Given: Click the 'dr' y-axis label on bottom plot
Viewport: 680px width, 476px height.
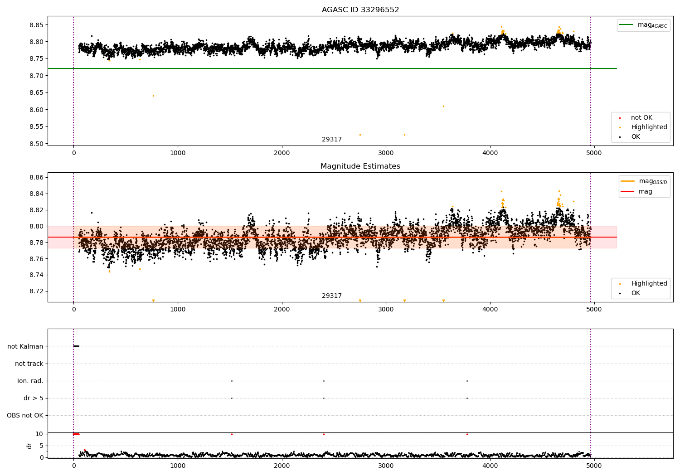Looking at the screenshot, I should coord(29,446).
